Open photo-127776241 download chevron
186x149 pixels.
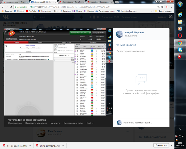tap(63, 146)
